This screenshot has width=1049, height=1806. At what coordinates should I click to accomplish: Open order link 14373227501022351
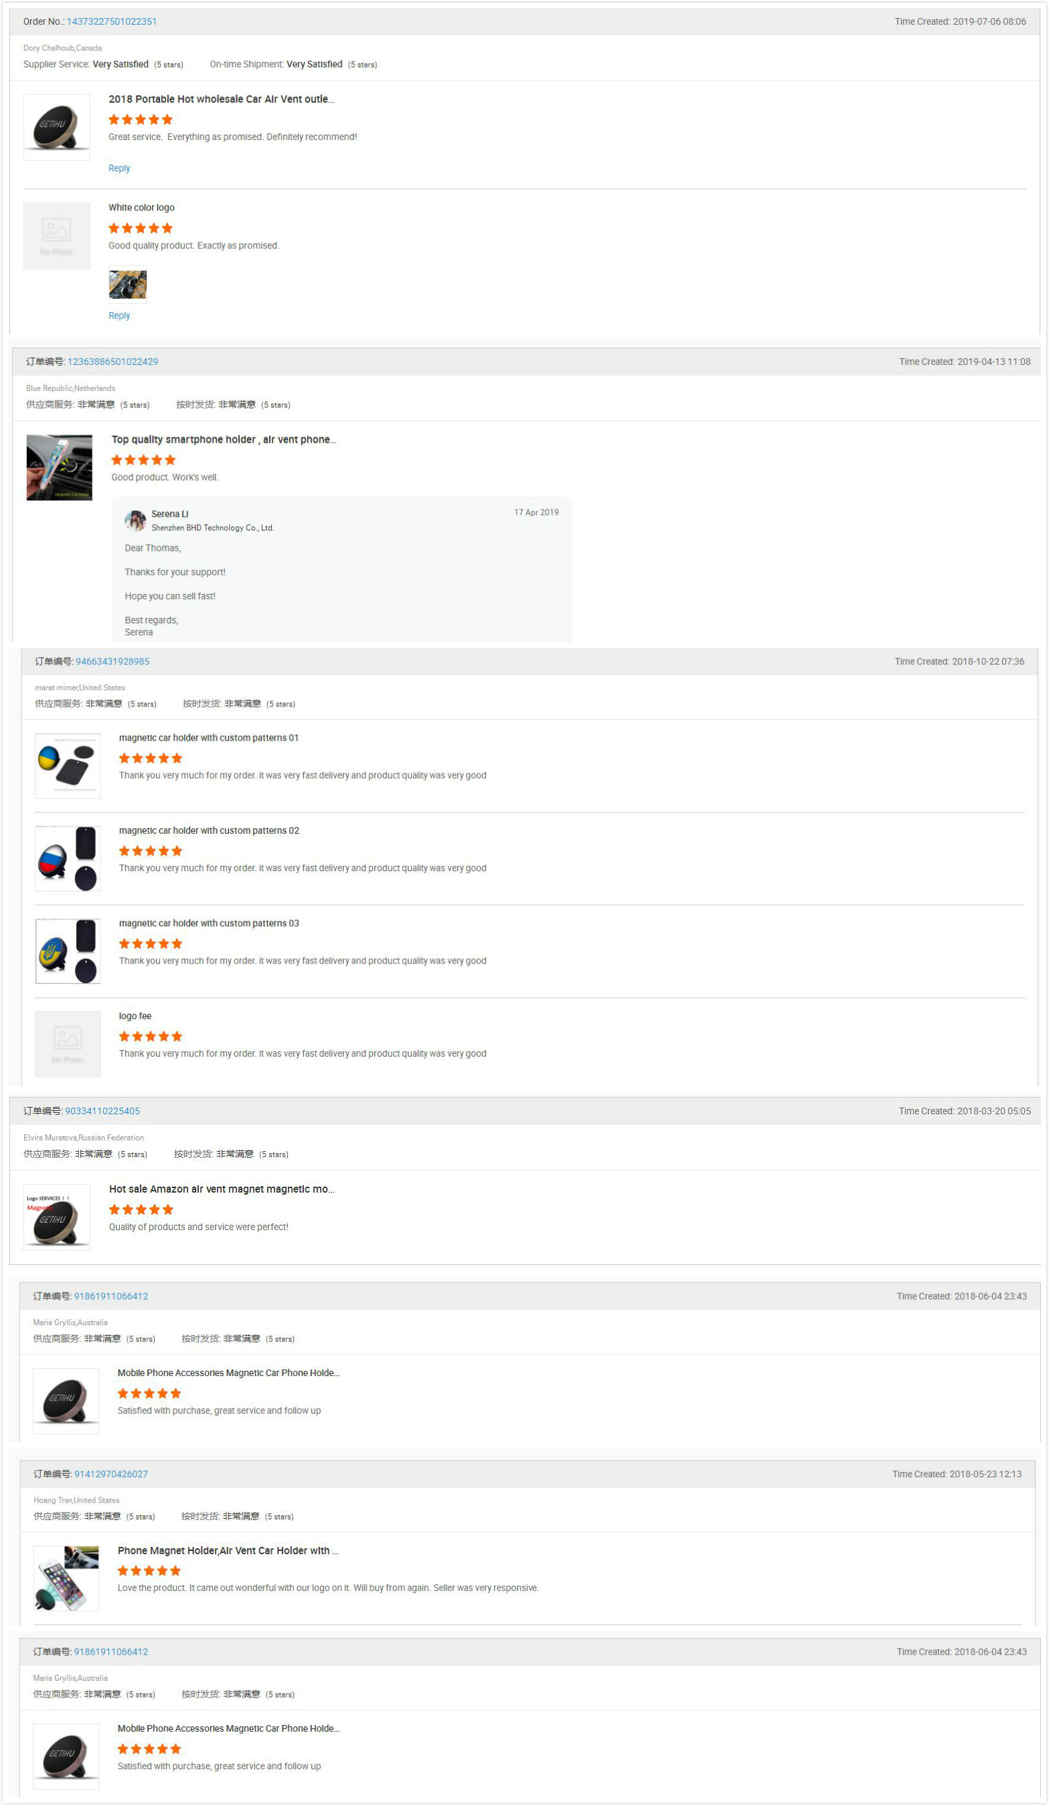coord(111,21)
